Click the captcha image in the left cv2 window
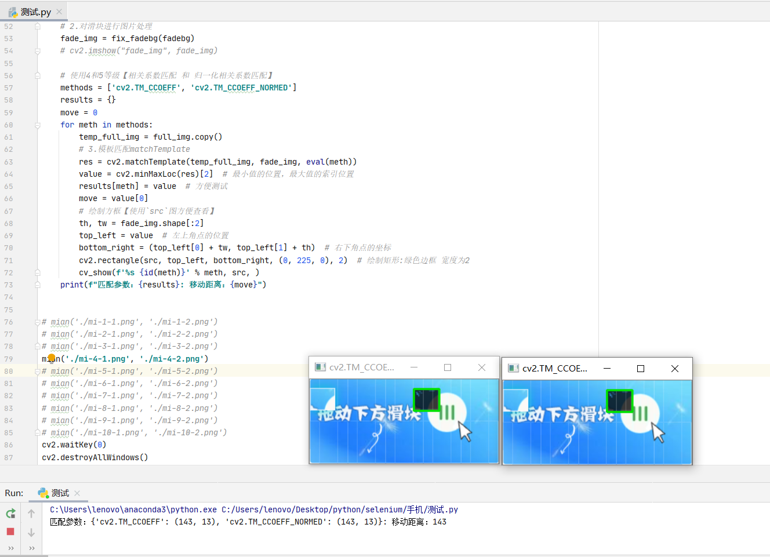 pyautogui.click(x=404, y=421)
